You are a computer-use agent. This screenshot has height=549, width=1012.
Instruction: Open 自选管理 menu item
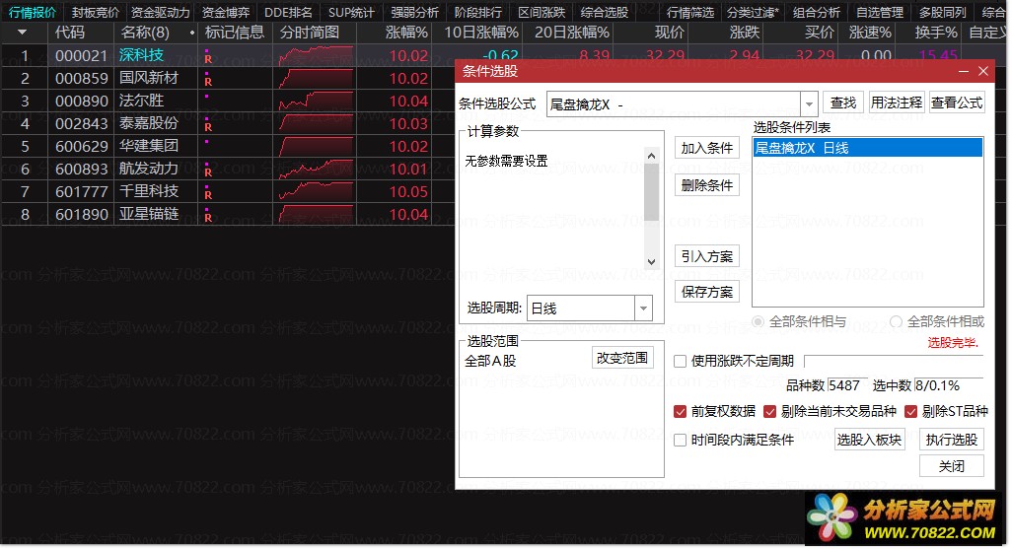pyautogui.click(x=879, y=12)
